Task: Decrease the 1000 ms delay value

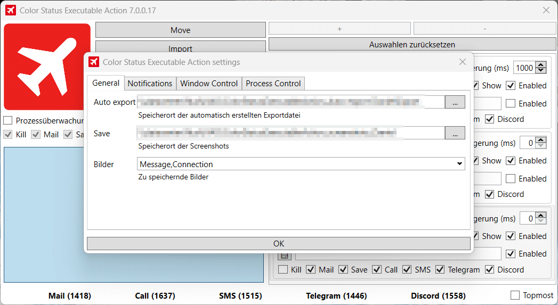Action: (541, 71)
